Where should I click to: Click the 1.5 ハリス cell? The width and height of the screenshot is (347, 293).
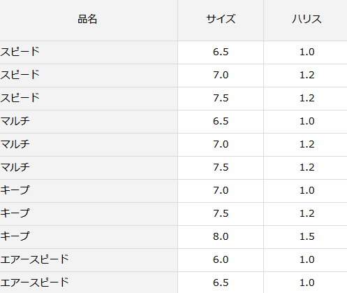click(305, 237)
